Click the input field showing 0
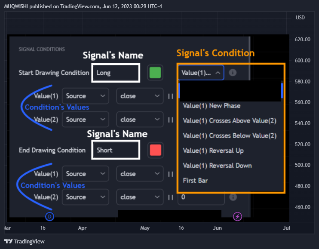 pyautogui.click(x=201, y=197)
